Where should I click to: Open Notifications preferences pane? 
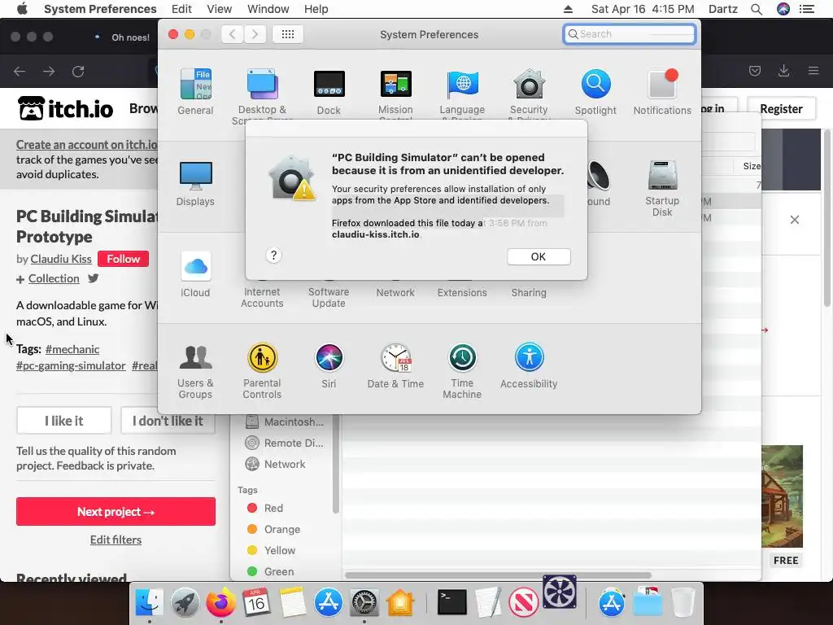click(x=662, y=91)
